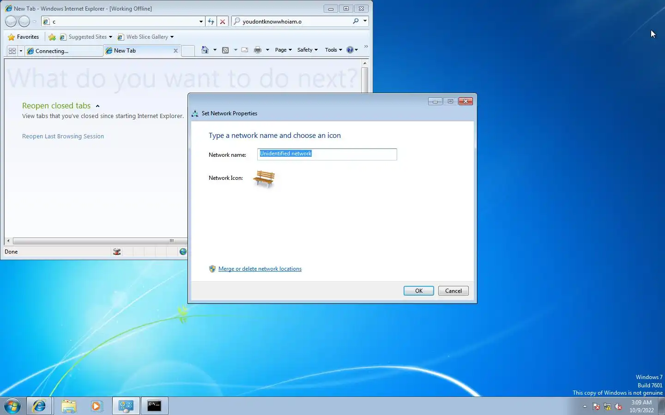Click the status bar popup blocker icon
The height and width of the screenshot is (415, 665).
click(117, 252)
